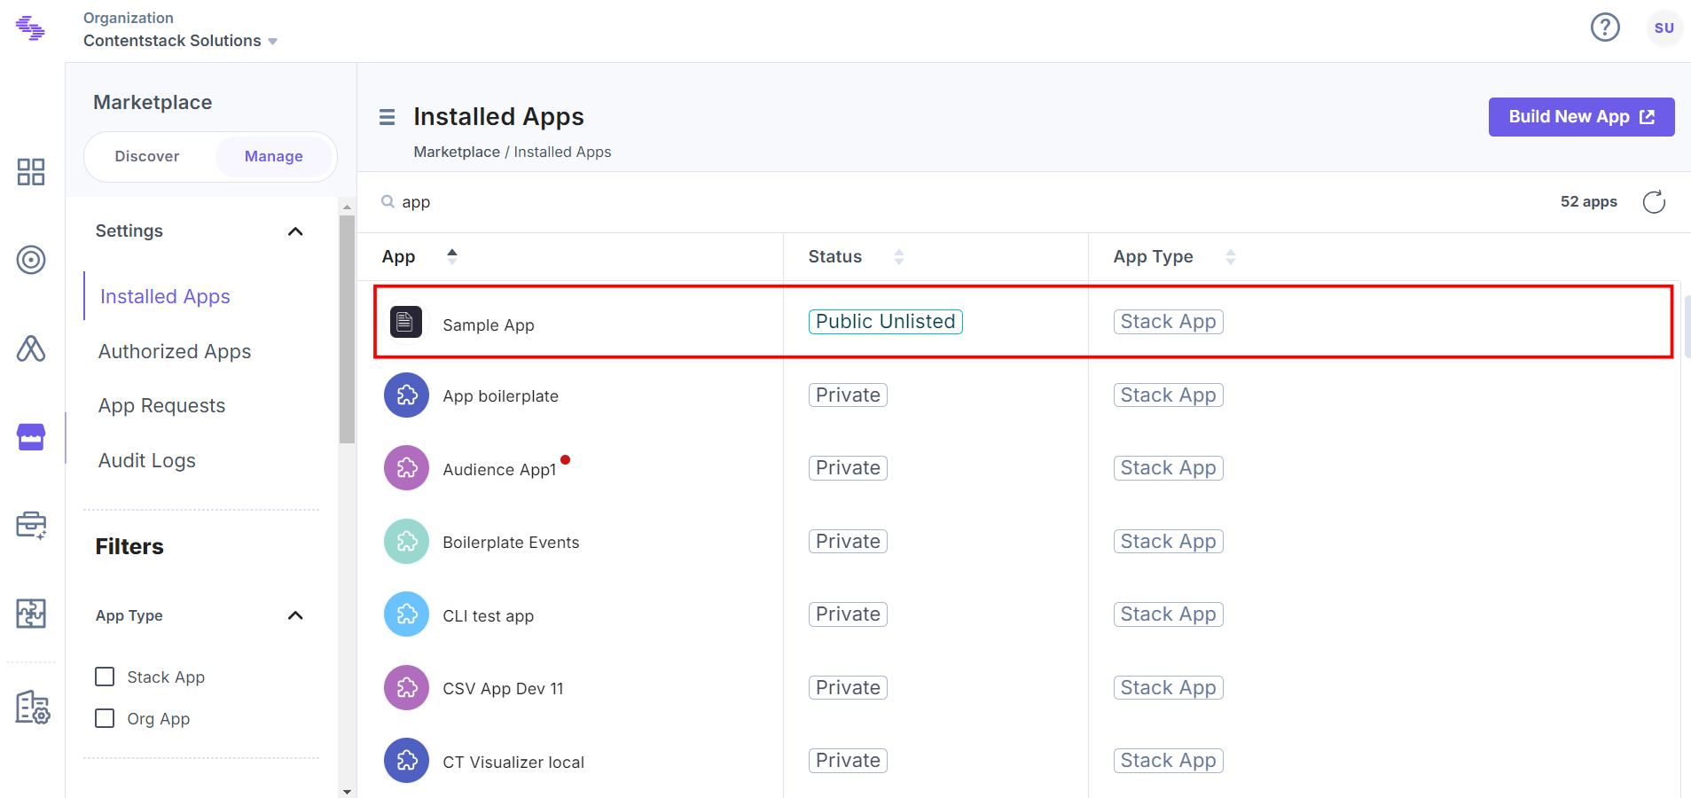Open the Contentstack Solutions organization dropdown
Image resolution: width=1691 pixels, height=798 pixels.
(181, 41)
